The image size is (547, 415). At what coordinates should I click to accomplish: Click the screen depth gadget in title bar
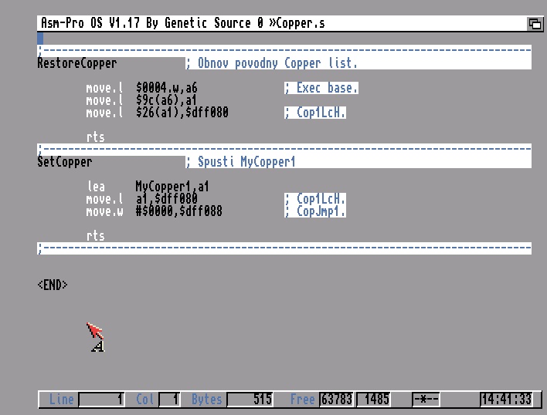coord(535,23)
